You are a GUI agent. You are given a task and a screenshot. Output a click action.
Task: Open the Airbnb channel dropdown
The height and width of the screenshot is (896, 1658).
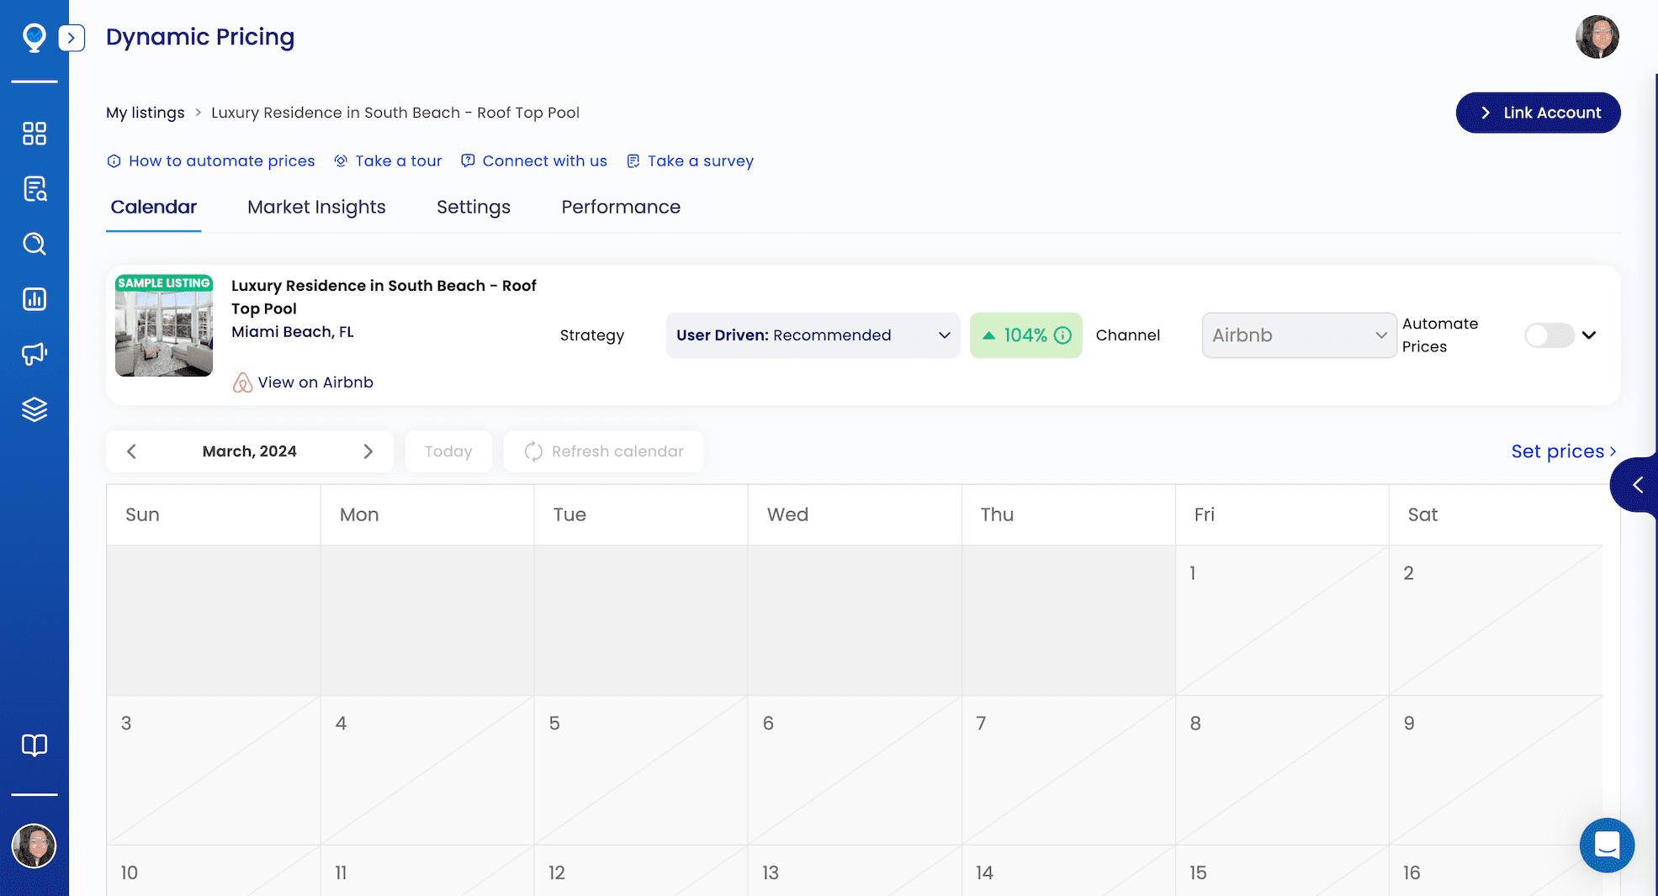click(x=1299, y=335)
